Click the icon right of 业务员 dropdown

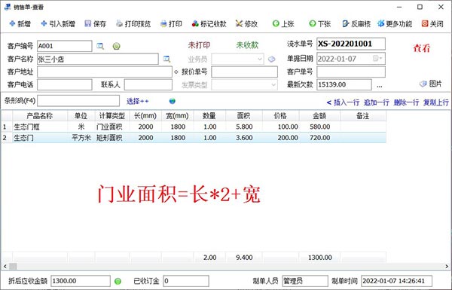[271, 59]
